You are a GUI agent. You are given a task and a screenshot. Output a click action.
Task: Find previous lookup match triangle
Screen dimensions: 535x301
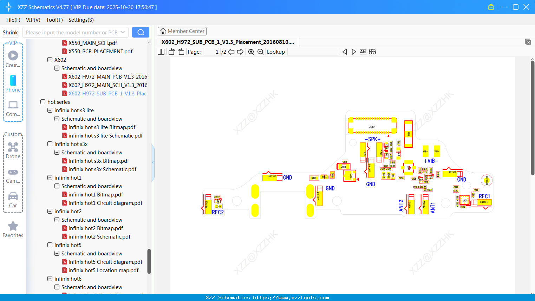coord(345,52)
